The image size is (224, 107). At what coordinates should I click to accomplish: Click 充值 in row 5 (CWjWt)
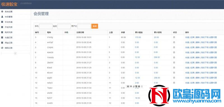(x=187, y=48)
